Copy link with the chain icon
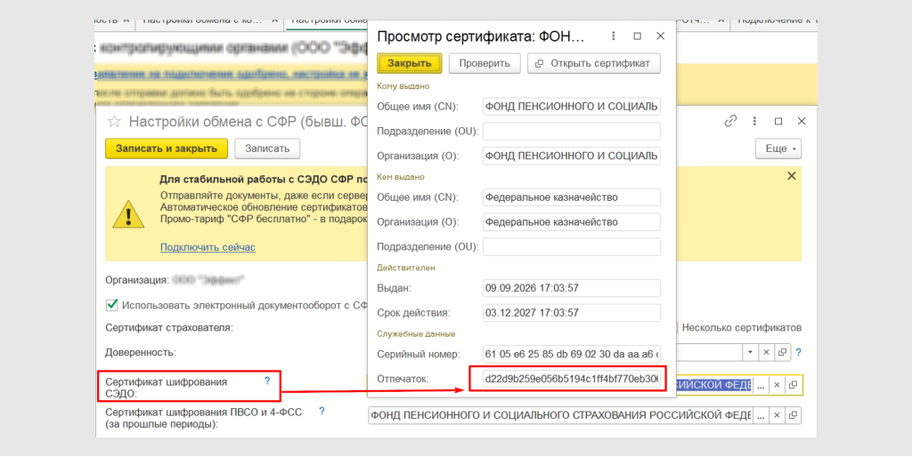Viewport: 912px width, 457px height. (x=730, y=122)
